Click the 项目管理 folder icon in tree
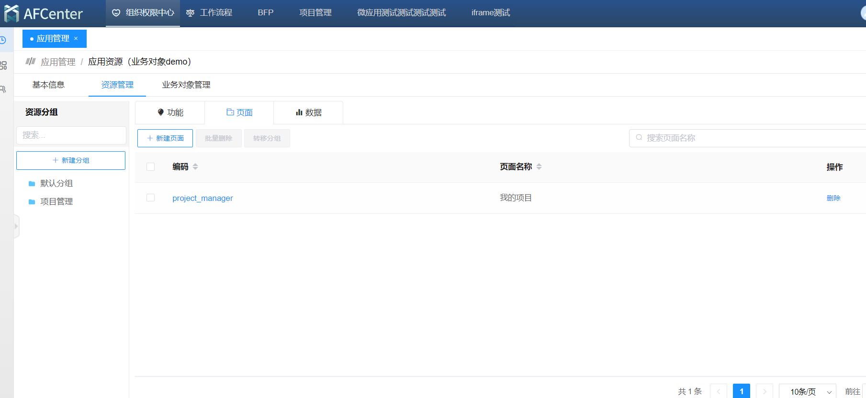The height and width of the screenshot is (398, 866). (x=32, y=202)
